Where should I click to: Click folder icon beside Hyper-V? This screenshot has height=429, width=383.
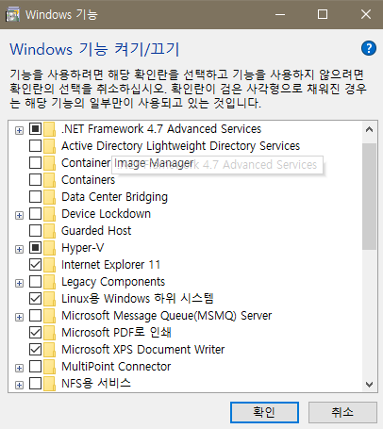point(50,248)
